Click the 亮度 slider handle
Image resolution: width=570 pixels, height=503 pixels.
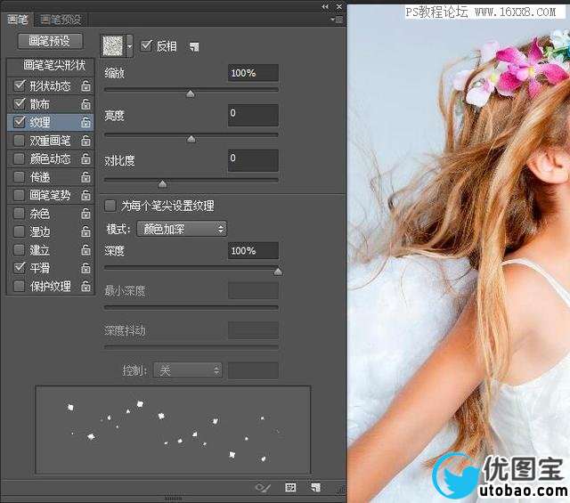tap(191, 139)
